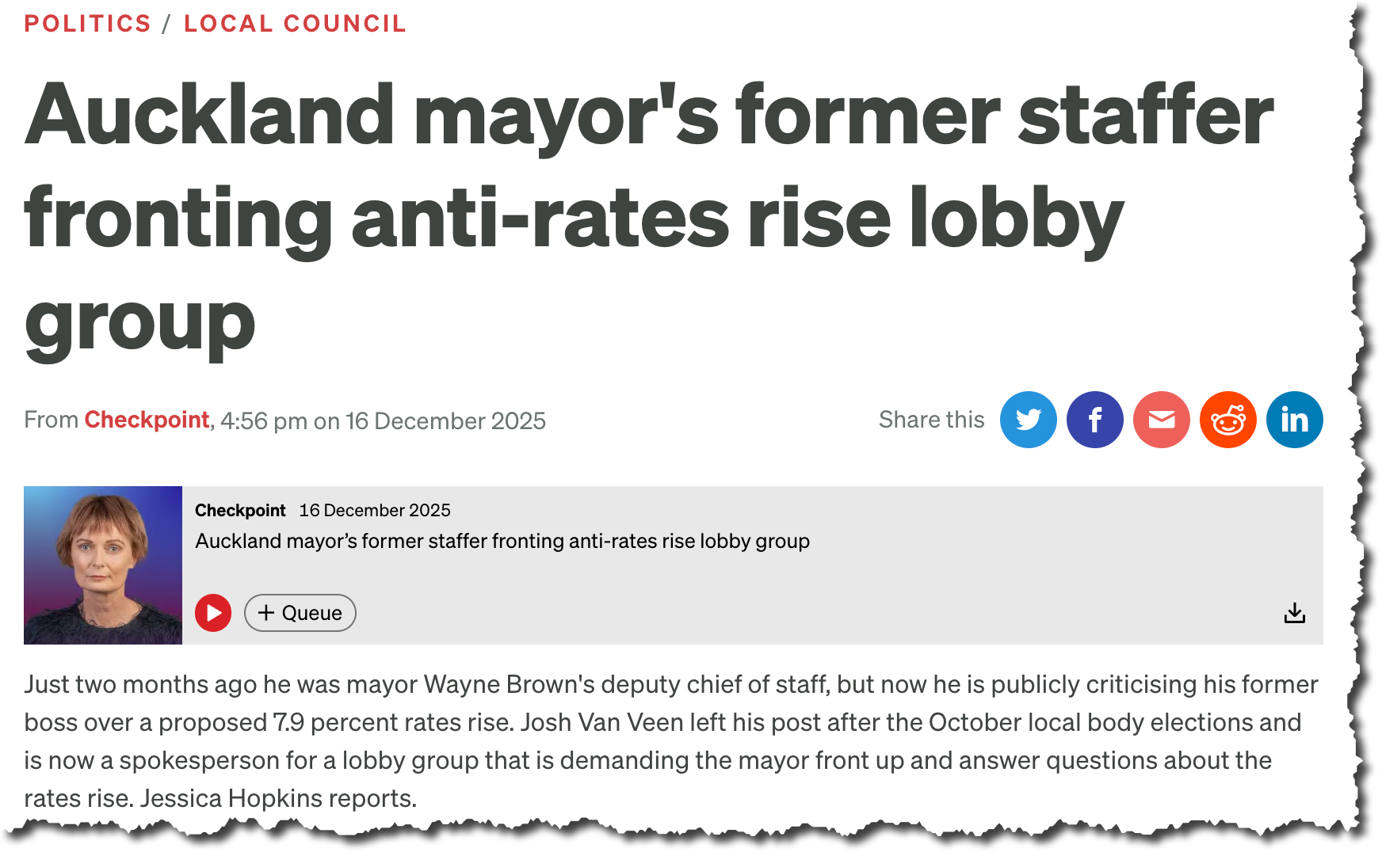Open the Politics section link
This screenshot has height=852, width=1382.
click(87, 24)
